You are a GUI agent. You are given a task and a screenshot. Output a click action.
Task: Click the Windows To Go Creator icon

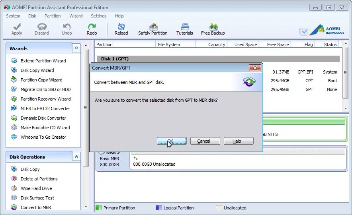(14, 137)
